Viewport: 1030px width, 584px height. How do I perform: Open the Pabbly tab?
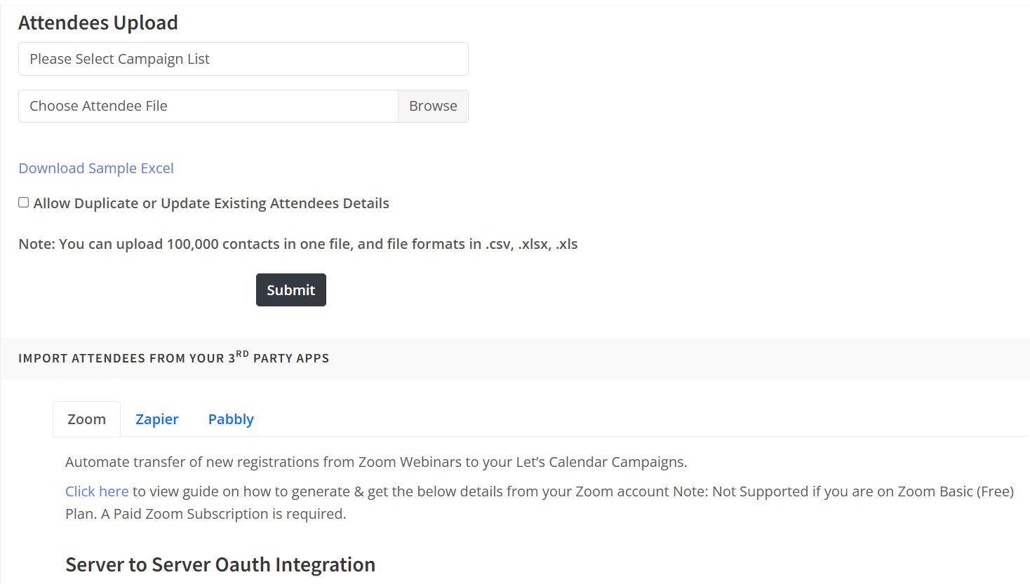click(x=231, y=419)
